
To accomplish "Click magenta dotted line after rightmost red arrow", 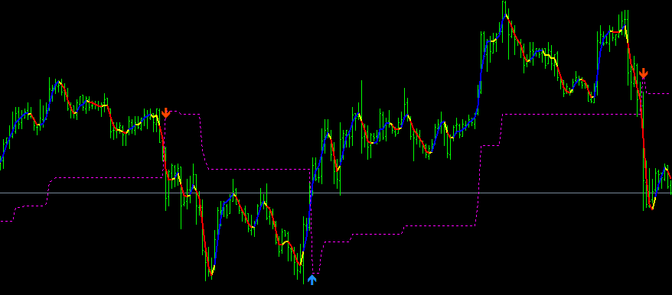I will 658,93.
